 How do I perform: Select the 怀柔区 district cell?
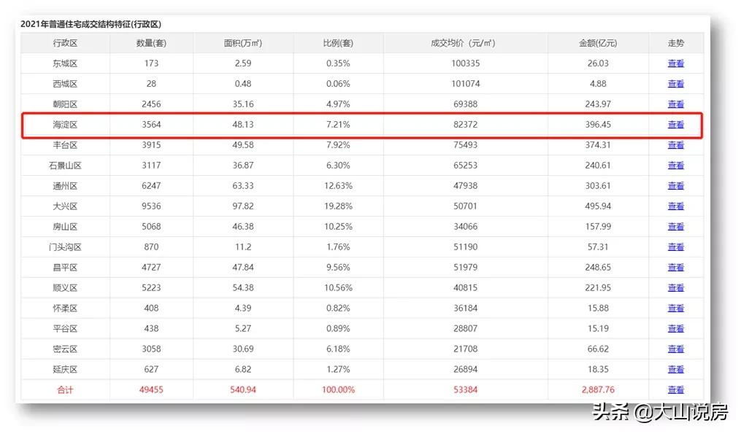point(65,308)
